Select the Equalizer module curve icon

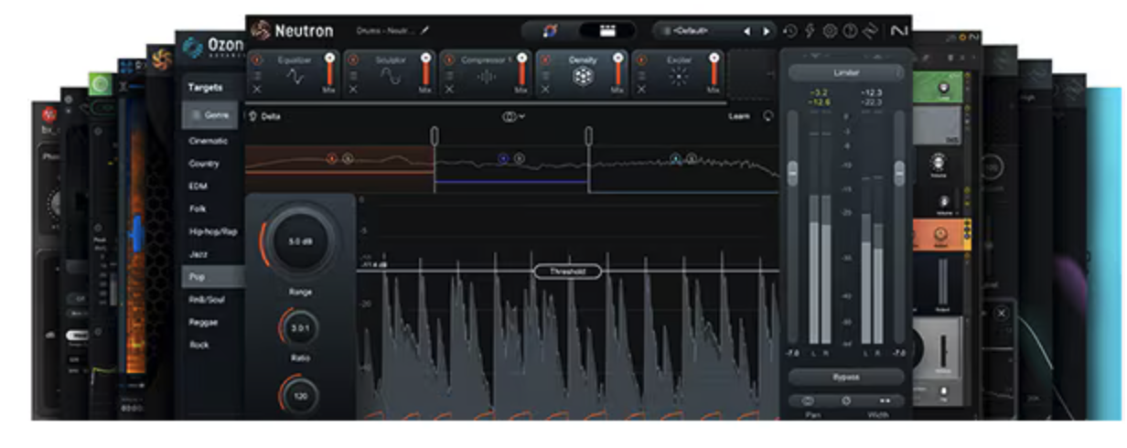[x=296, y=79]
